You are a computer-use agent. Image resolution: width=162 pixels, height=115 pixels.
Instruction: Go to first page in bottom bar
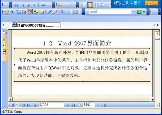coord(29,105)
